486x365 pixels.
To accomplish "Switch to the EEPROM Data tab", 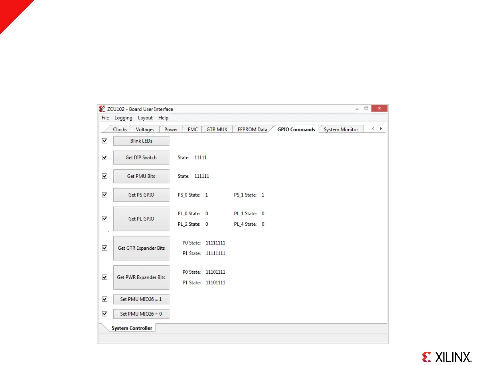I will coord(252,129).
